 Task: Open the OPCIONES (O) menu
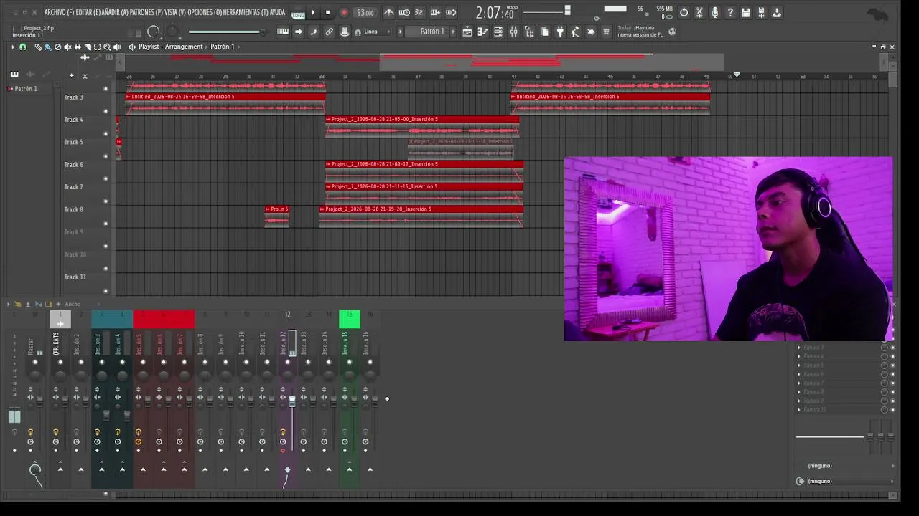pyautogui.click(x=205, y=13)
